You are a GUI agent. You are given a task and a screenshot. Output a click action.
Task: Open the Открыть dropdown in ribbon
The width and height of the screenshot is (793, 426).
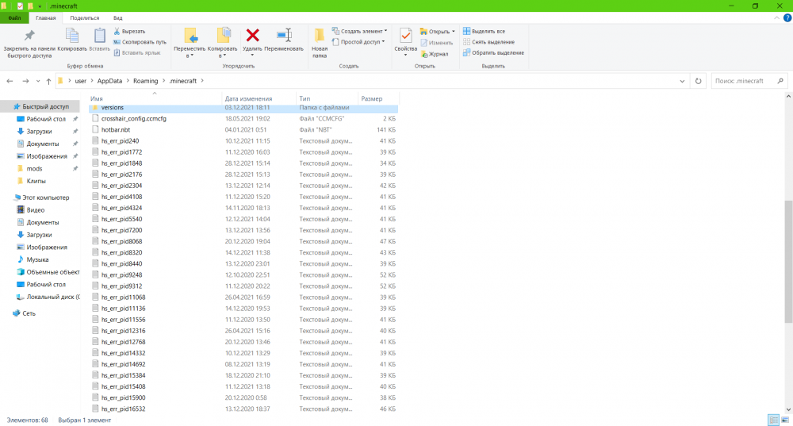click(x=438, y=32)
